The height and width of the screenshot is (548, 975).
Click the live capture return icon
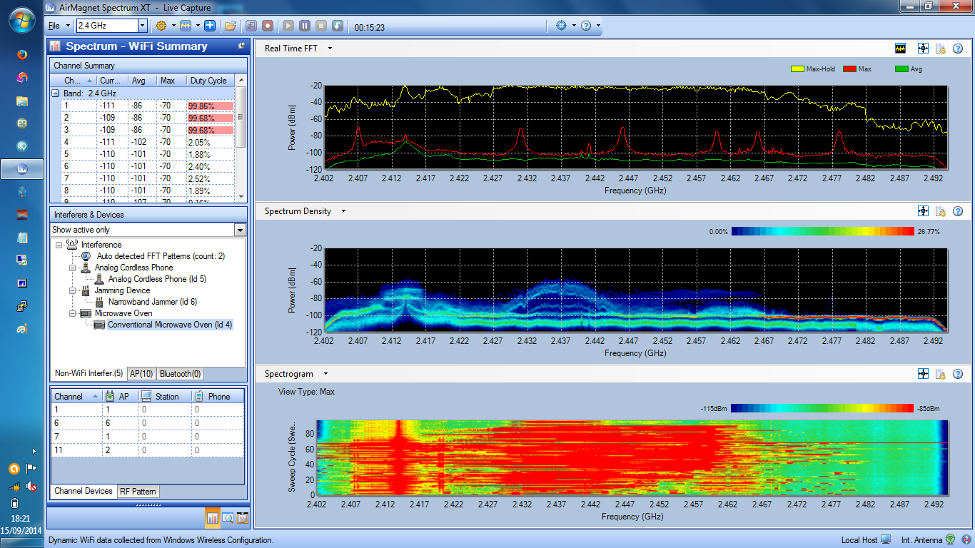[338, 26]
